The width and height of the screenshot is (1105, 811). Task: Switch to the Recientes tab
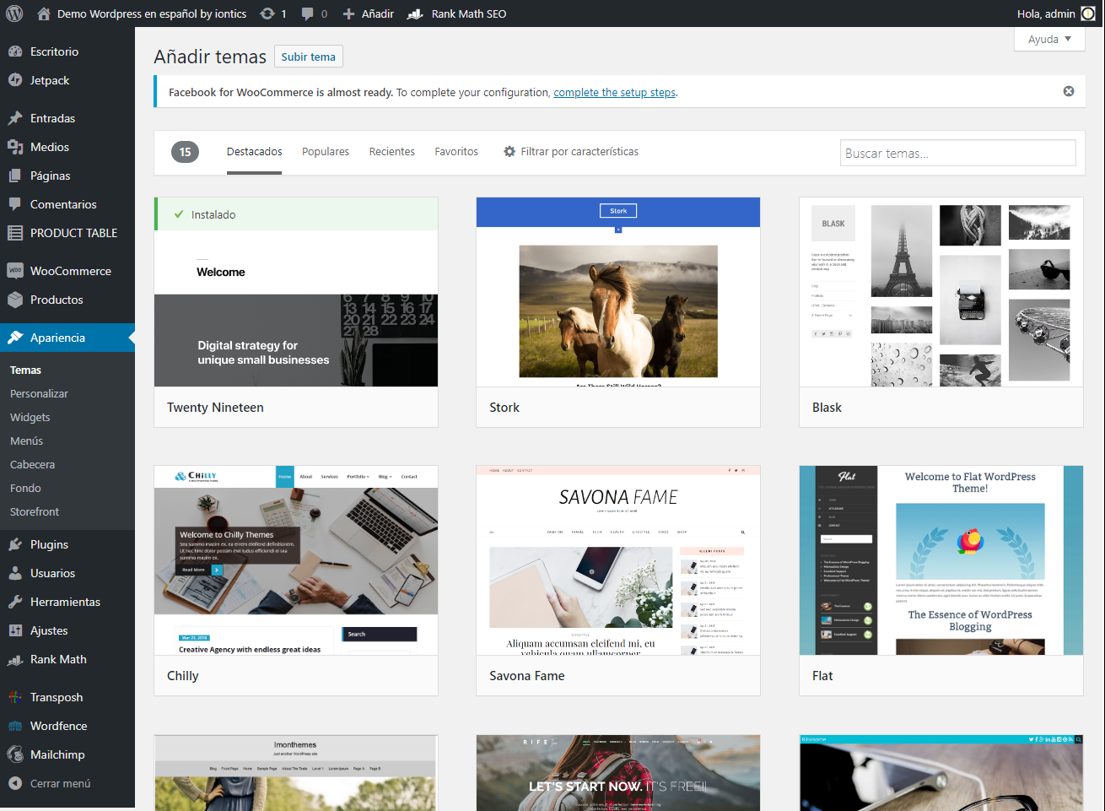tap(392, 152)
